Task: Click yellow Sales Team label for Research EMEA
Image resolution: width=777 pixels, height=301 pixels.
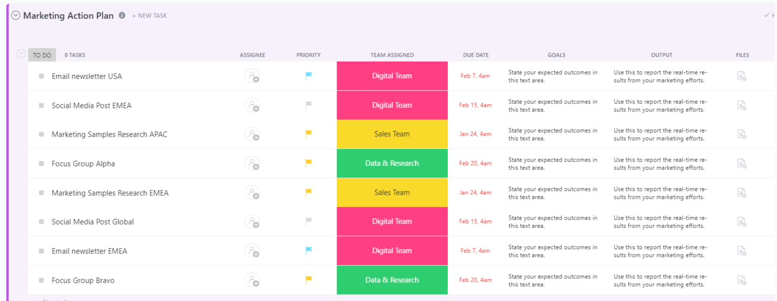Action: pyautogui.click(x=392, y=193)
